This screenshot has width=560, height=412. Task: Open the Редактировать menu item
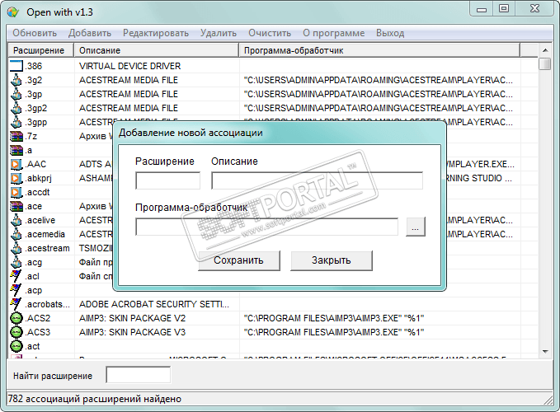156,33
